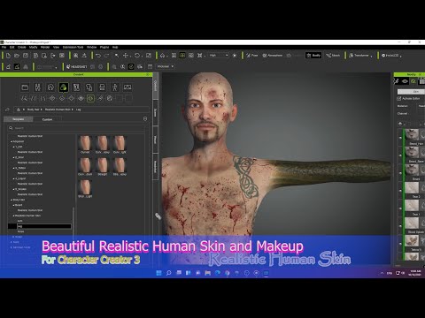Select the Beard_Hair layer thumbnail
The height and width of the screenshot is (318, 425).
(x=412, y=135)
